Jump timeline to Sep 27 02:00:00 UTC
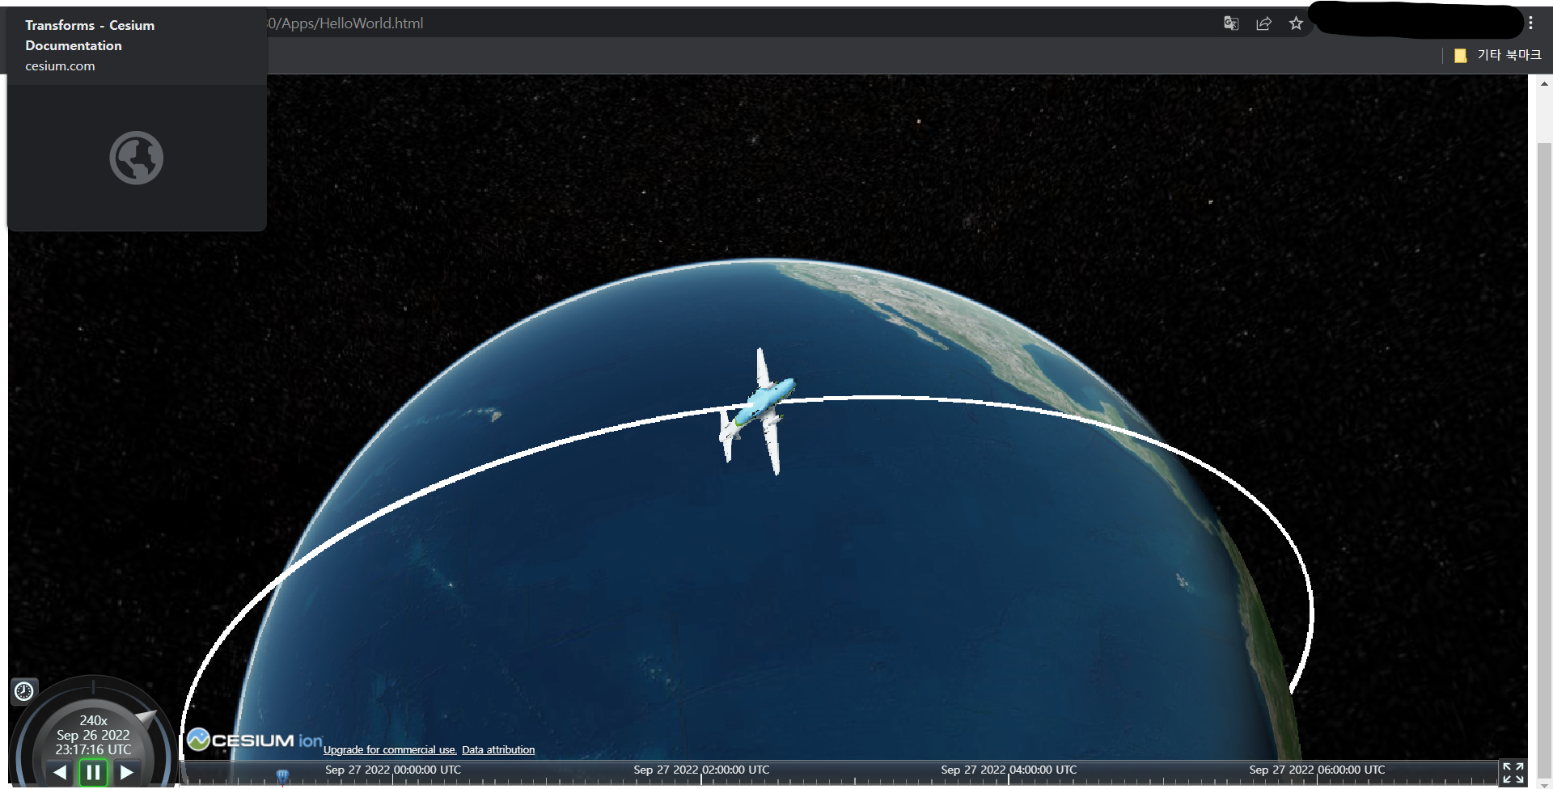1553x789 pixels. [x=701, y=770]
